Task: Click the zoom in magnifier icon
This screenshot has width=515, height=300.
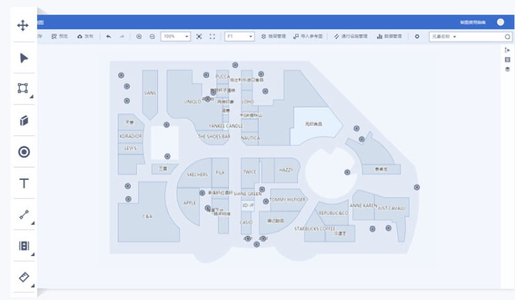Action: (139, 36)
